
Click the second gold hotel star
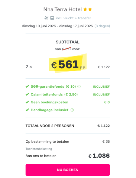point(90,9)
